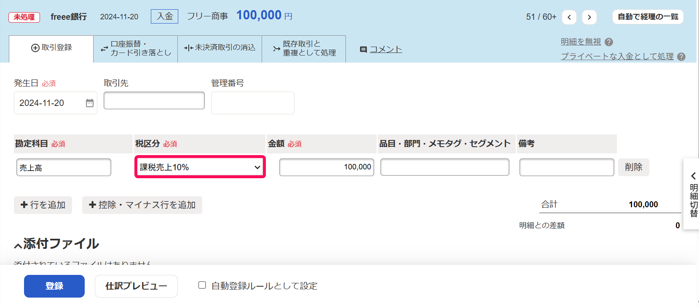This screenshot has width=699, height=306.
Task: Click help icon beside プライベートな入金として処理
Action: [681, 57]
